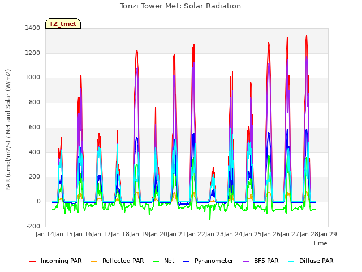Click the purple BF5 PAR legend swatch
Screen dimensions: 362x272
point(246,262)
